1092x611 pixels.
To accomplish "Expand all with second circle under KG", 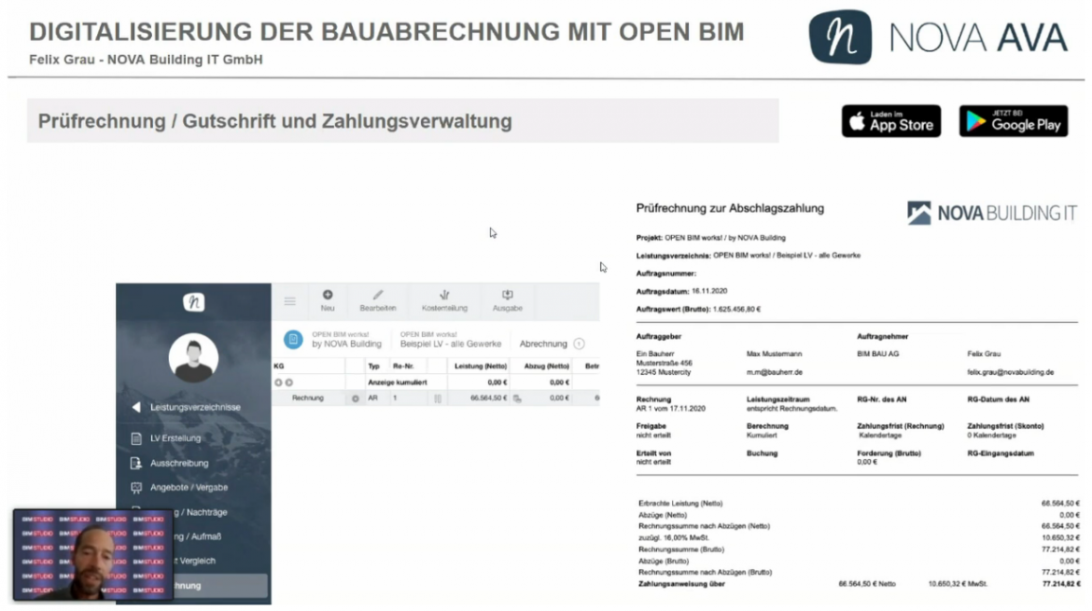I will [289, 382].
